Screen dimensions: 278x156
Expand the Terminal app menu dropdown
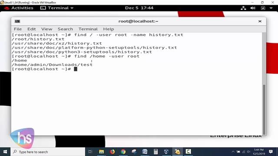point(57,8)
